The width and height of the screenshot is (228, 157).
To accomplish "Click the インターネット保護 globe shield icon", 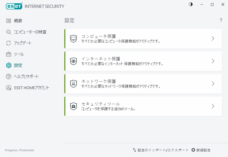I will [73, 61].
